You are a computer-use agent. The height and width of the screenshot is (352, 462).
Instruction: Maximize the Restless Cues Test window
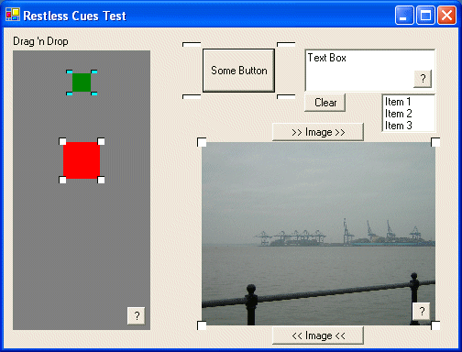click(425, 15)
